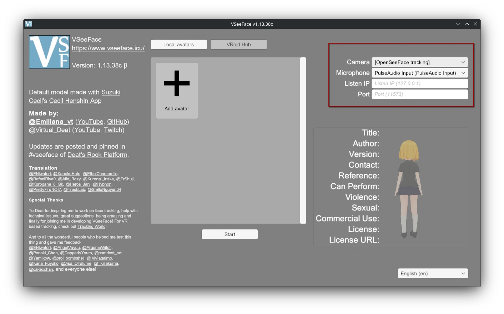Open the @ArgamaWitch link

tap(97, 248)
